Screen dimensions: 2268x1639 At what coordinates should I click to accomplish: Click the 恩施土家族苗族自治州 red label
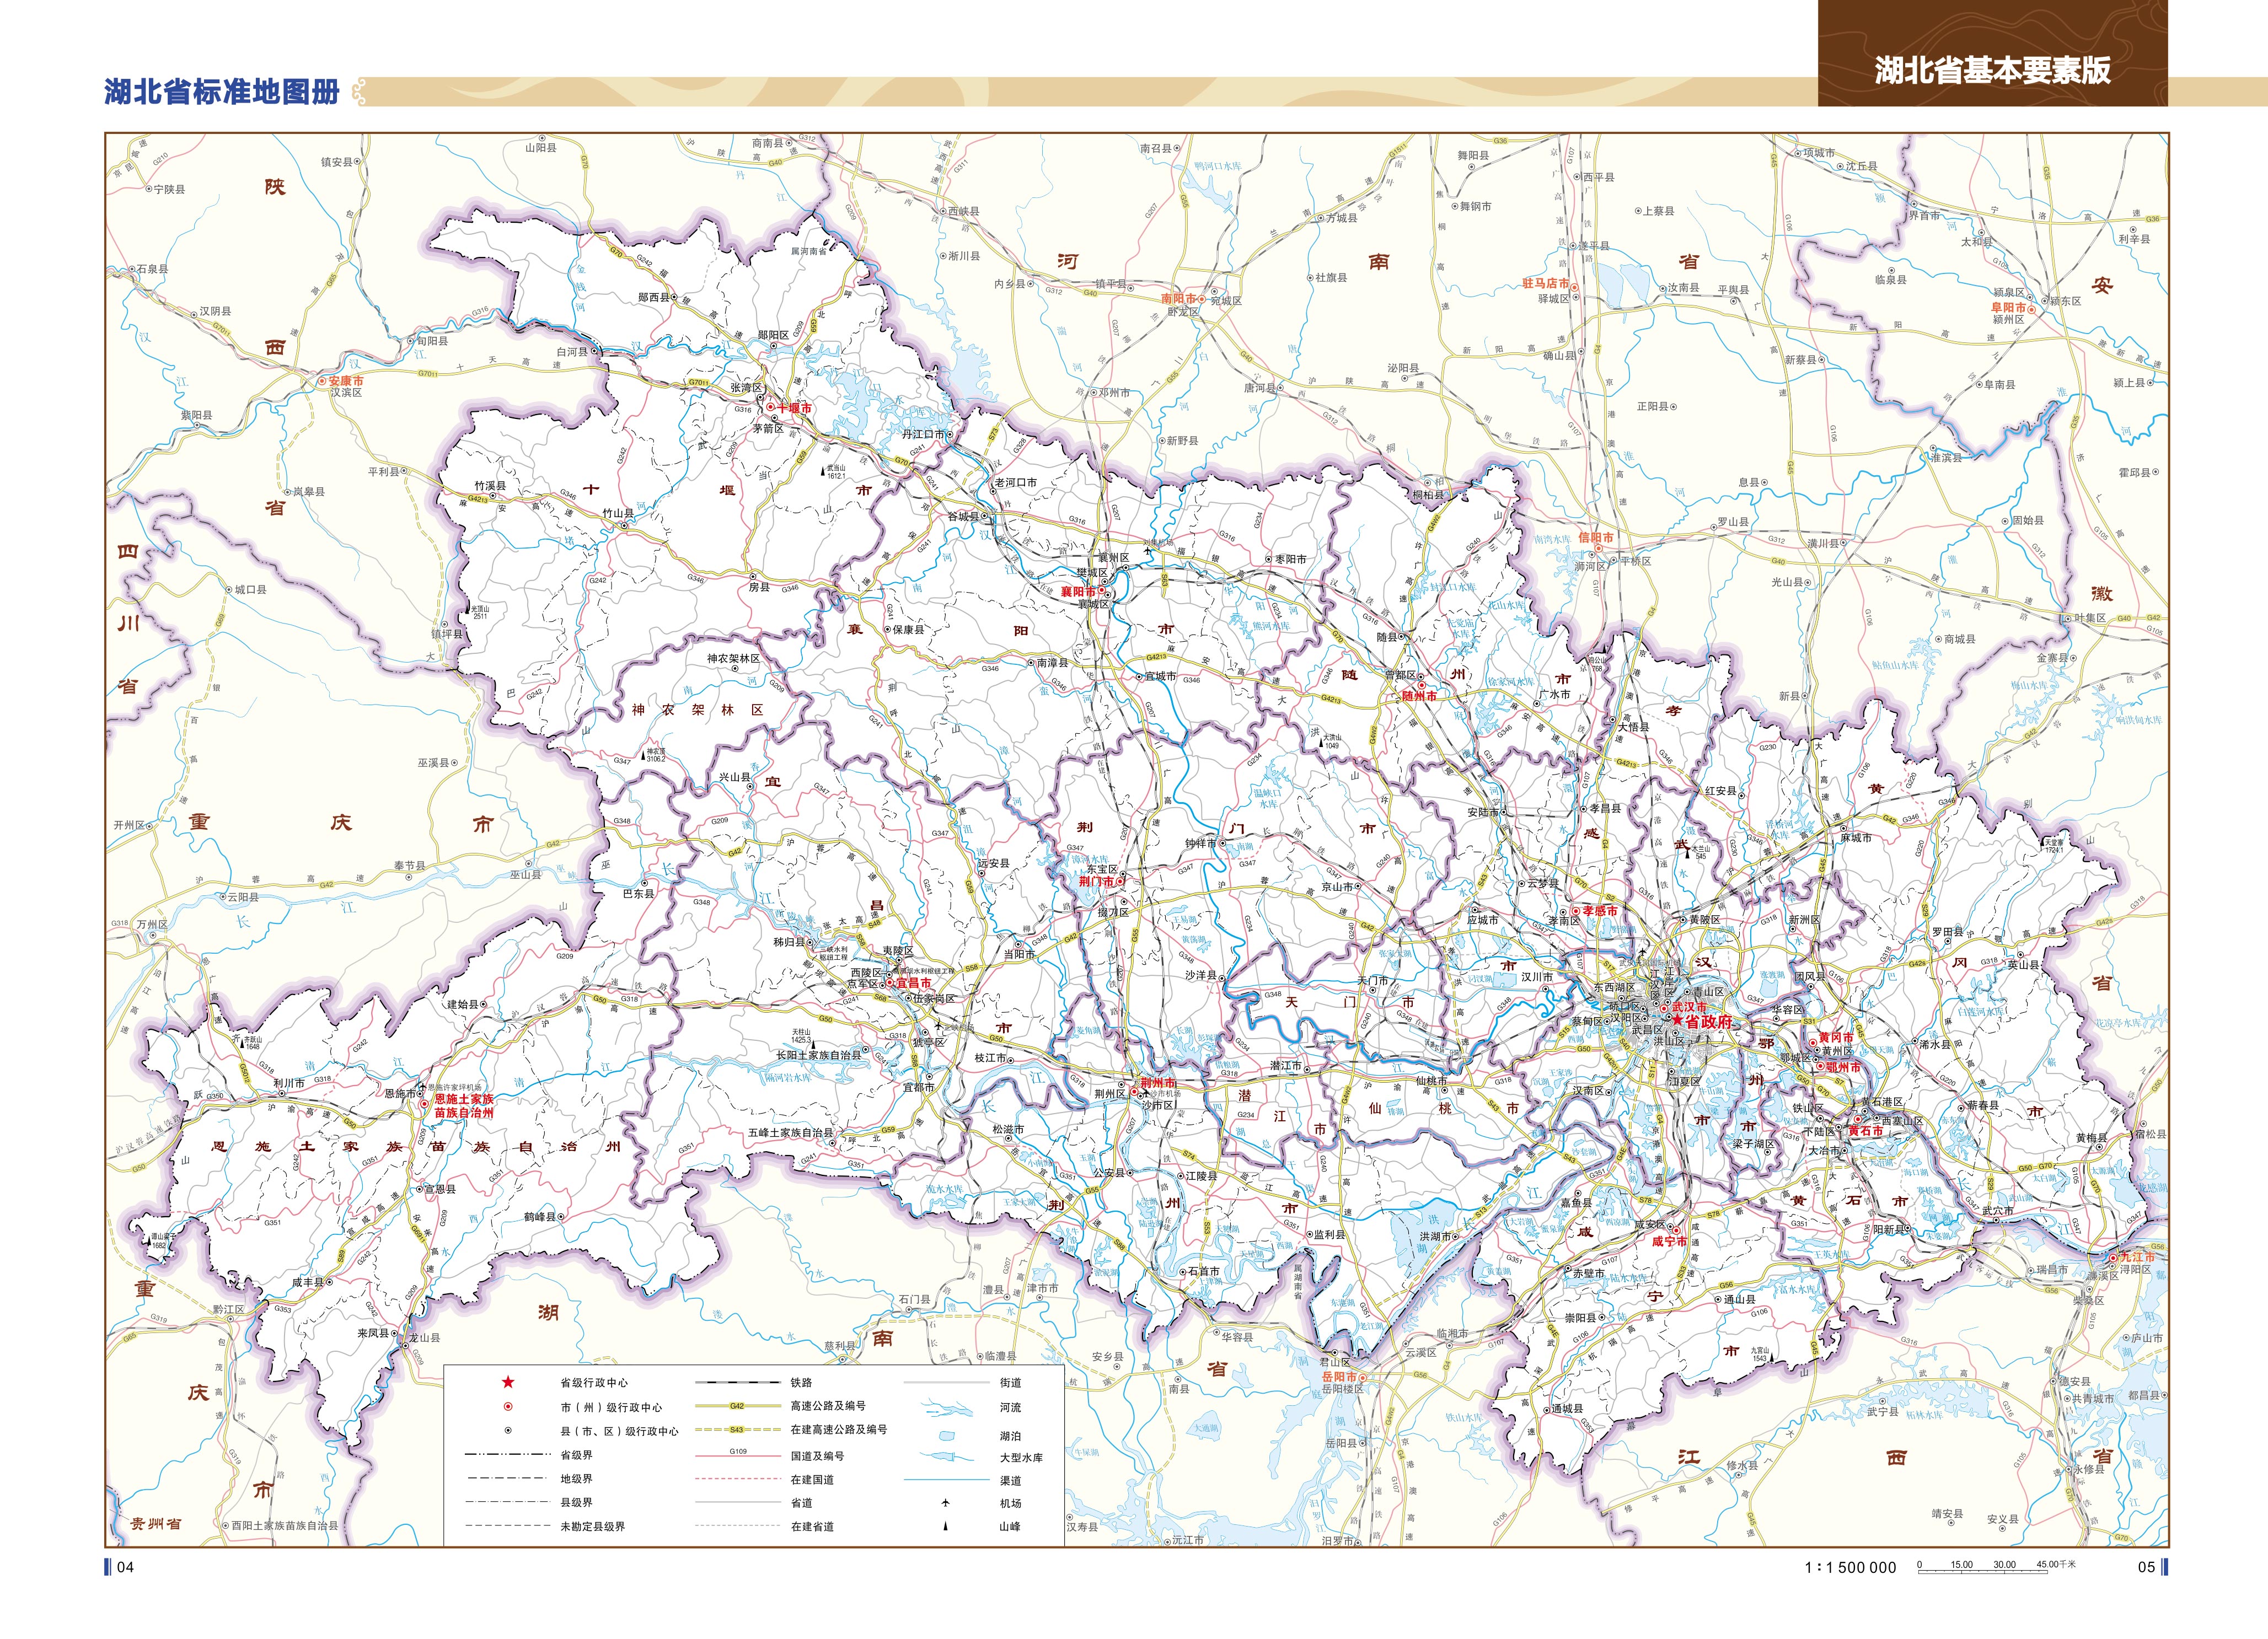[463, 1105]
